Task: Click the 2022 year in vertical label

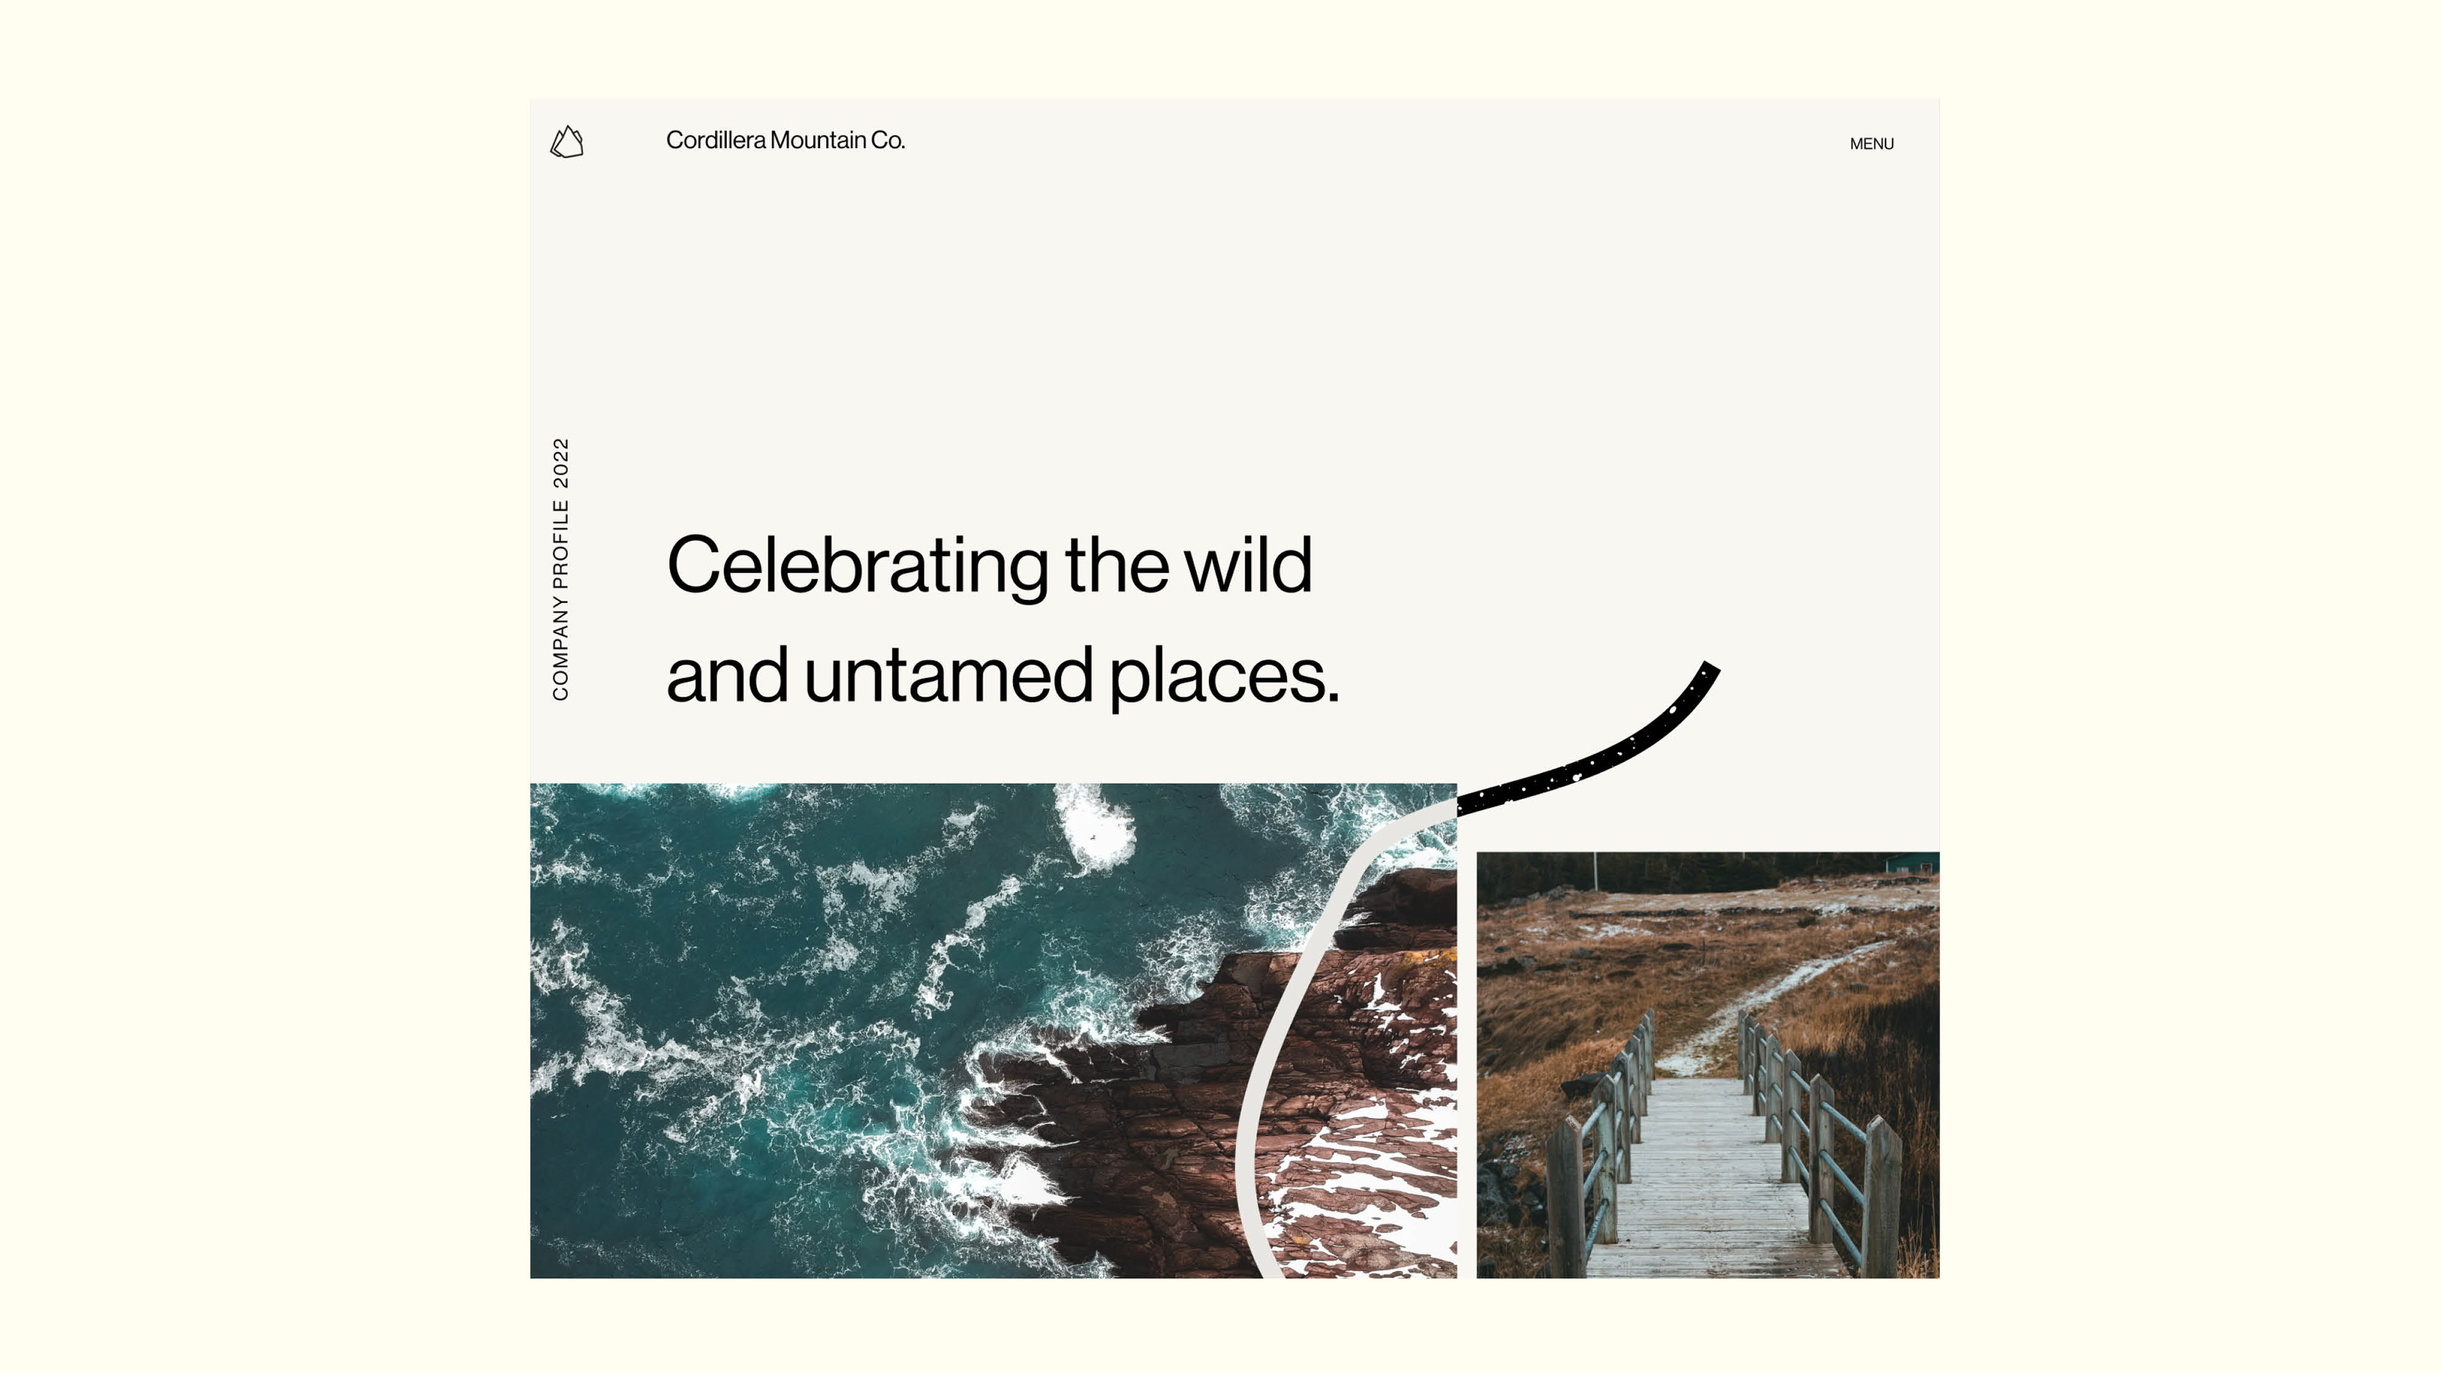Action: point(560,462)
